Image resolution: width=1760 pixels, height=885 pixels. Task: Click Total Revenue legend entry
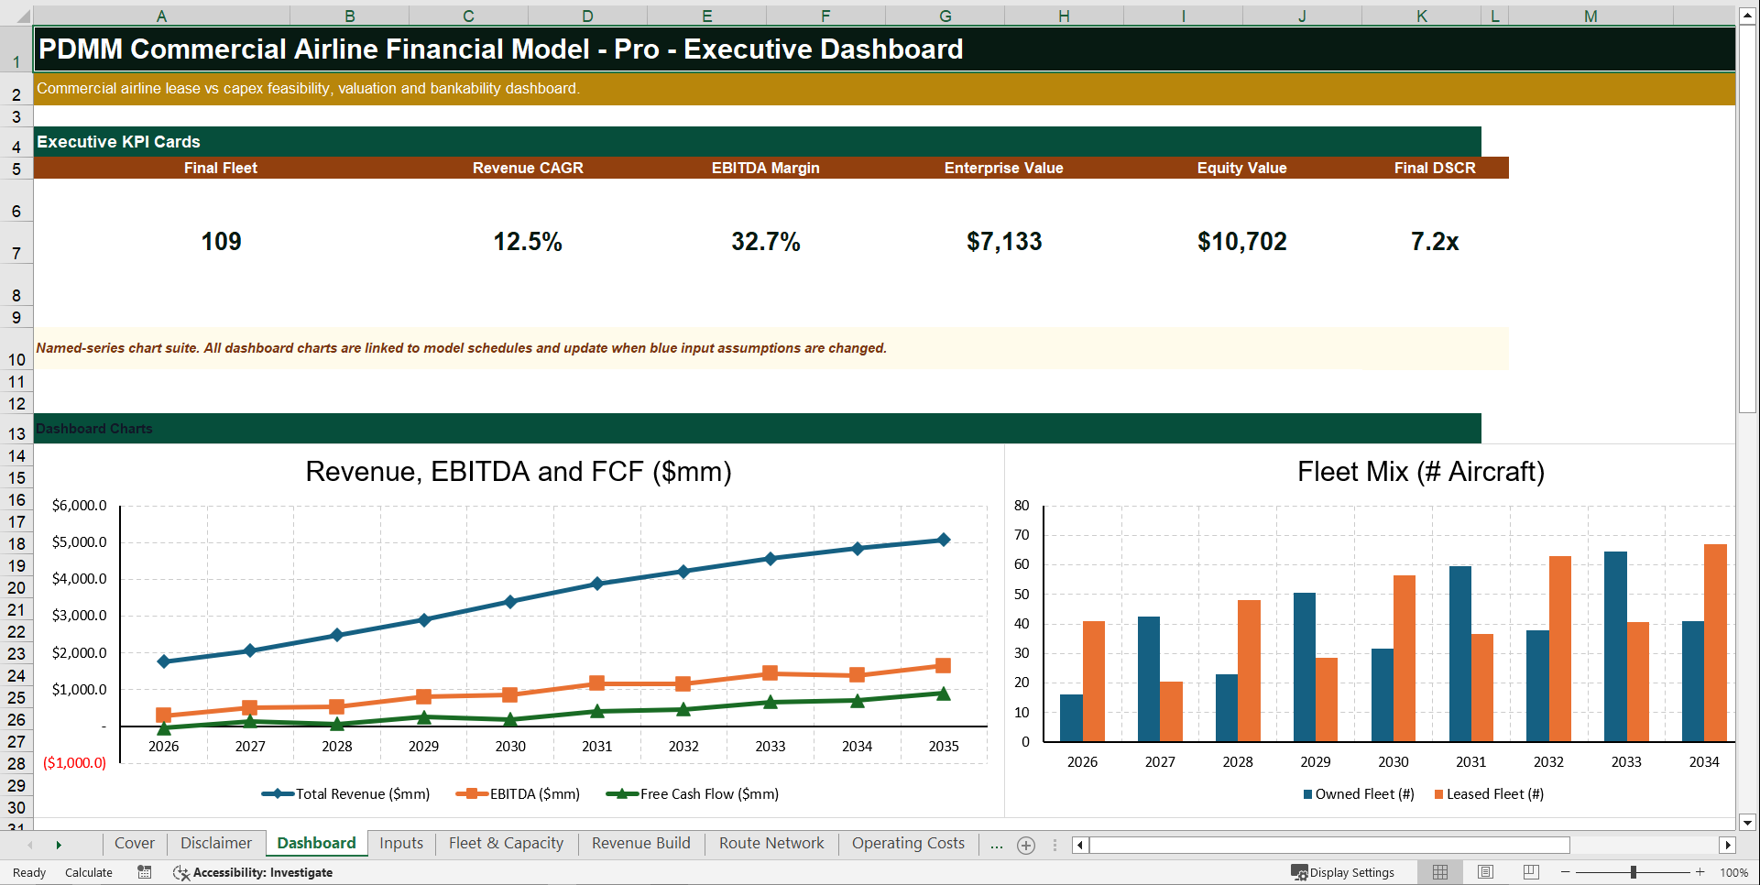coord(345,794)
